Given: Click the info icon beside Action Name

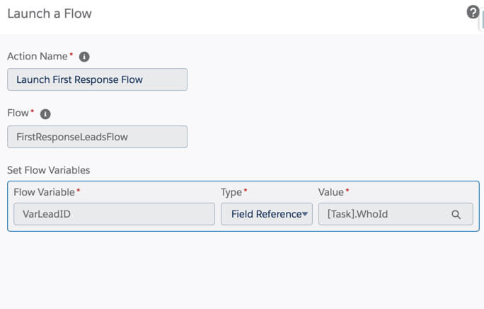Looking at the screenshot, I should (x=84, y=57).
